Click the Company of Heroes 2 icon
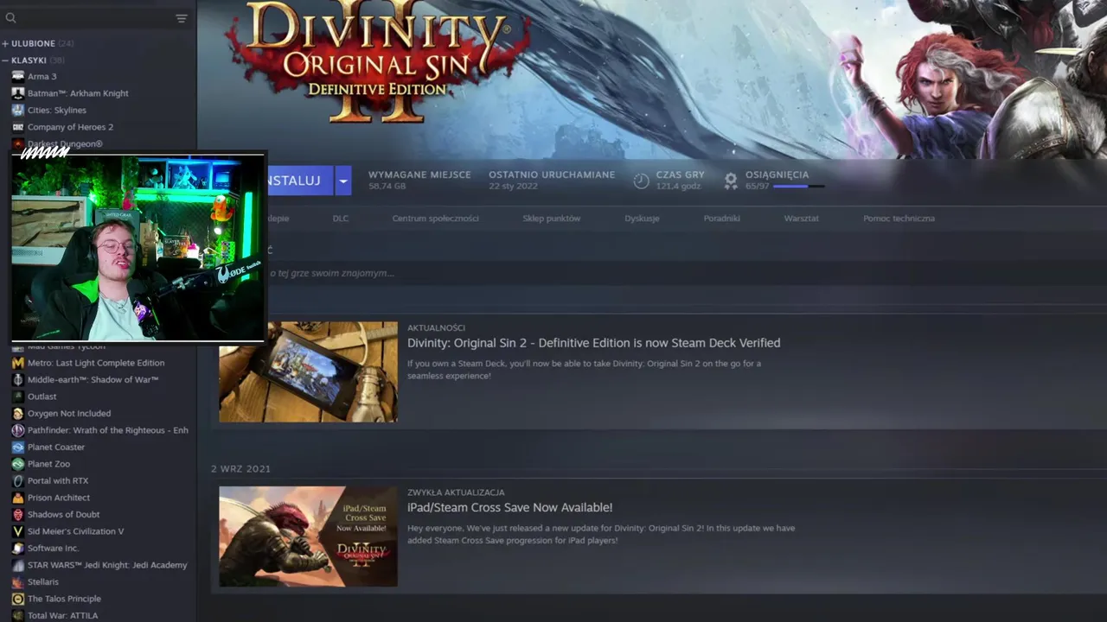The height and width of the screenshot is (622, 1107). point(18,127)
